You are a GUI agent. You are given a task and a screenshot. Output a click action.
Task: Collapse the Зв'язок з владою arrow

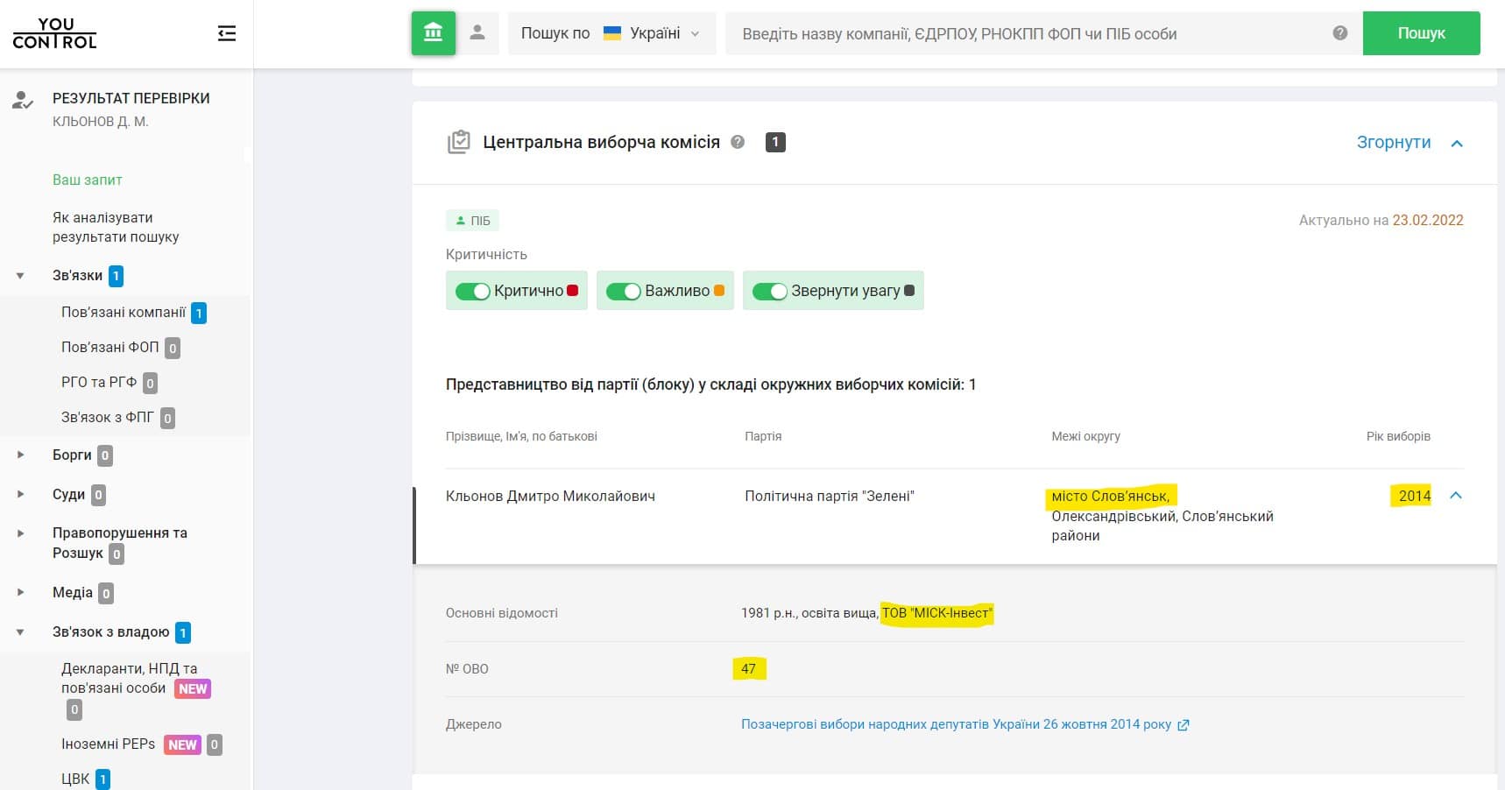tap(20, 632)
